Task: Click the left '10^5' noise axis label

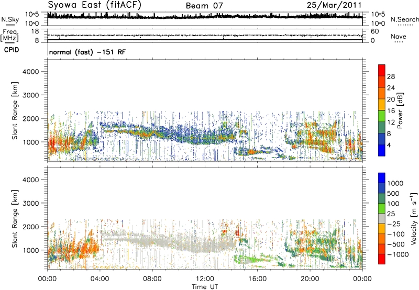Action: point(32,15)
